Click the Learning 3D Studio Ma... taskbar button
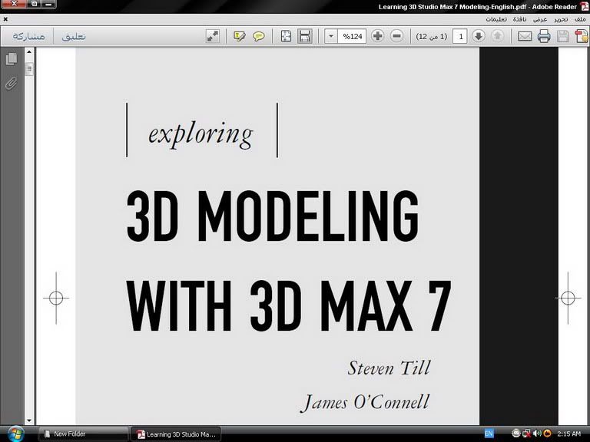 (x=176, y=434)
